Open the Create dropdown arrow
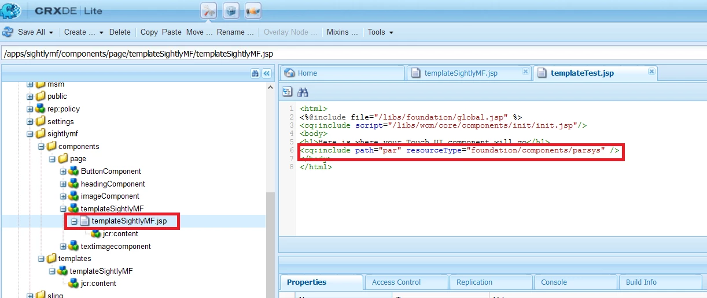This screenshot has width=707, height=298. pyautogui.click(x=102, y=32)
